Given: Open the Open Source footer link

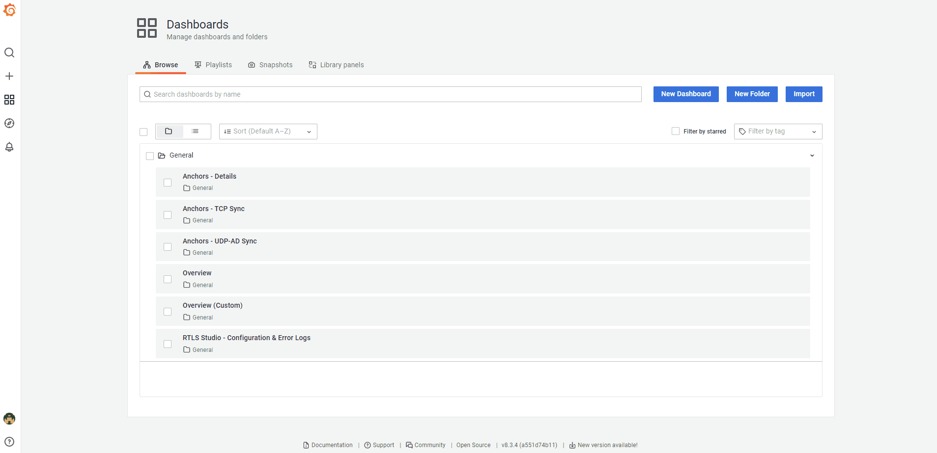Looking at the screenshot, I should pyautogui.click(x=473, y=445).
